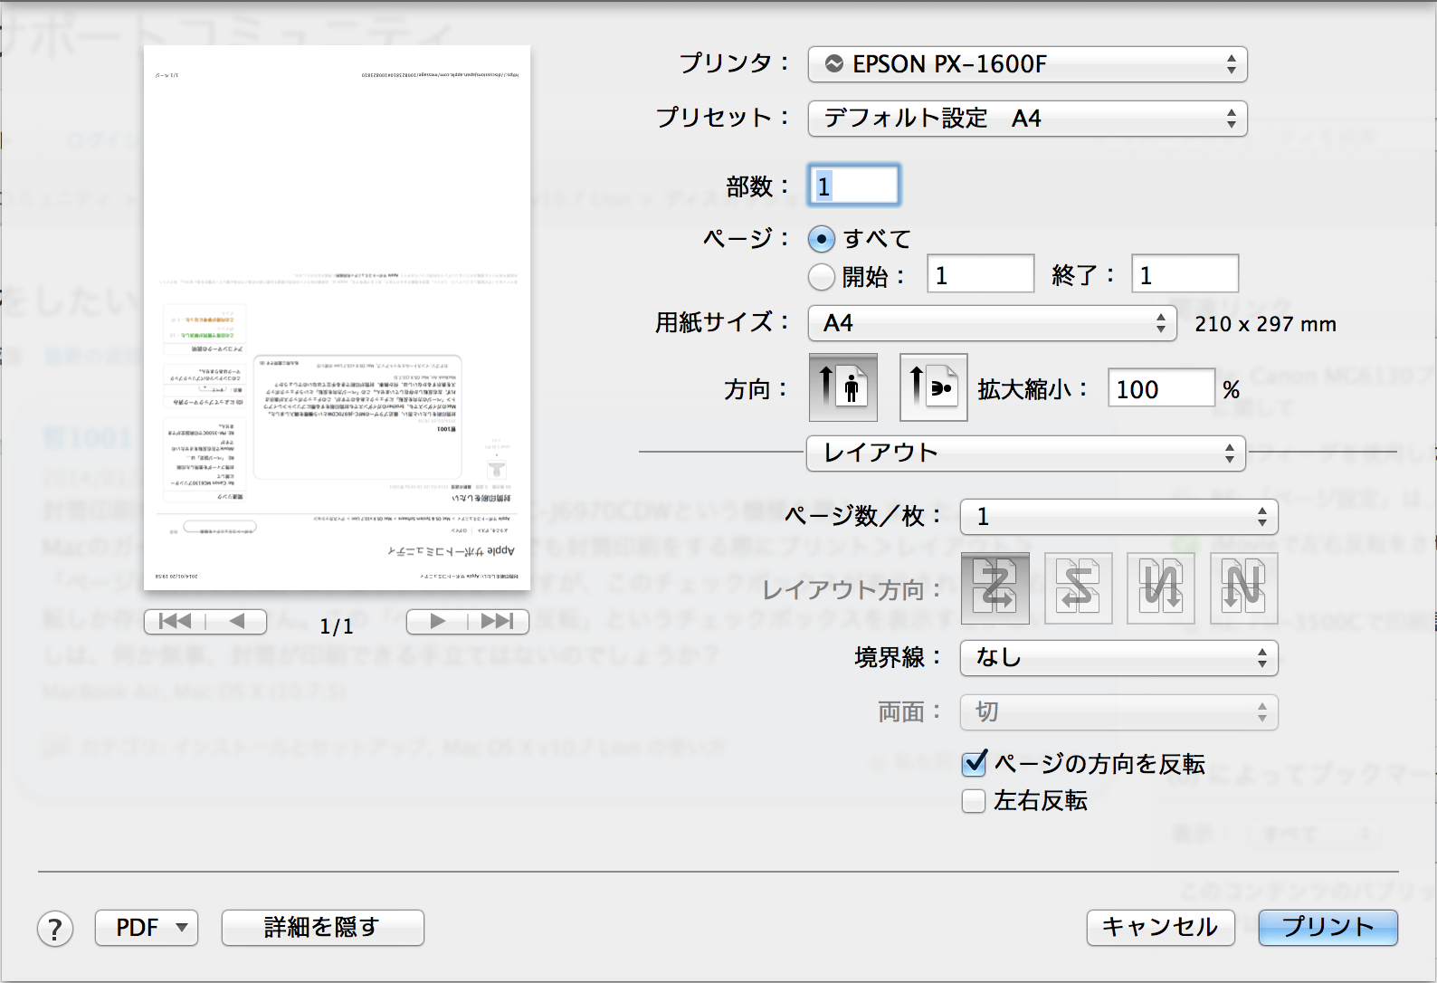Viewport: 1437px width, 983px height.
Task: Enable the 左右反転 checkbox
Action: coord(975,801)
